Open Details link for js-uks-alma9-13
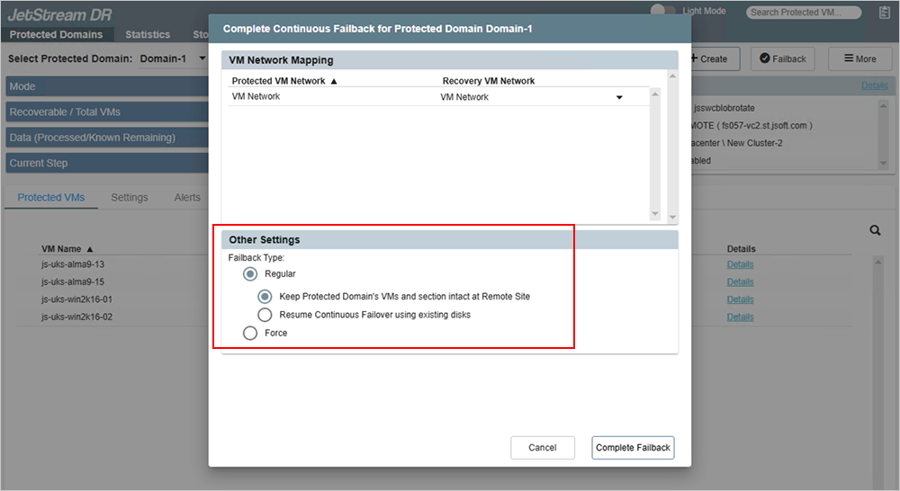900x491 pixels. (740, 264)
